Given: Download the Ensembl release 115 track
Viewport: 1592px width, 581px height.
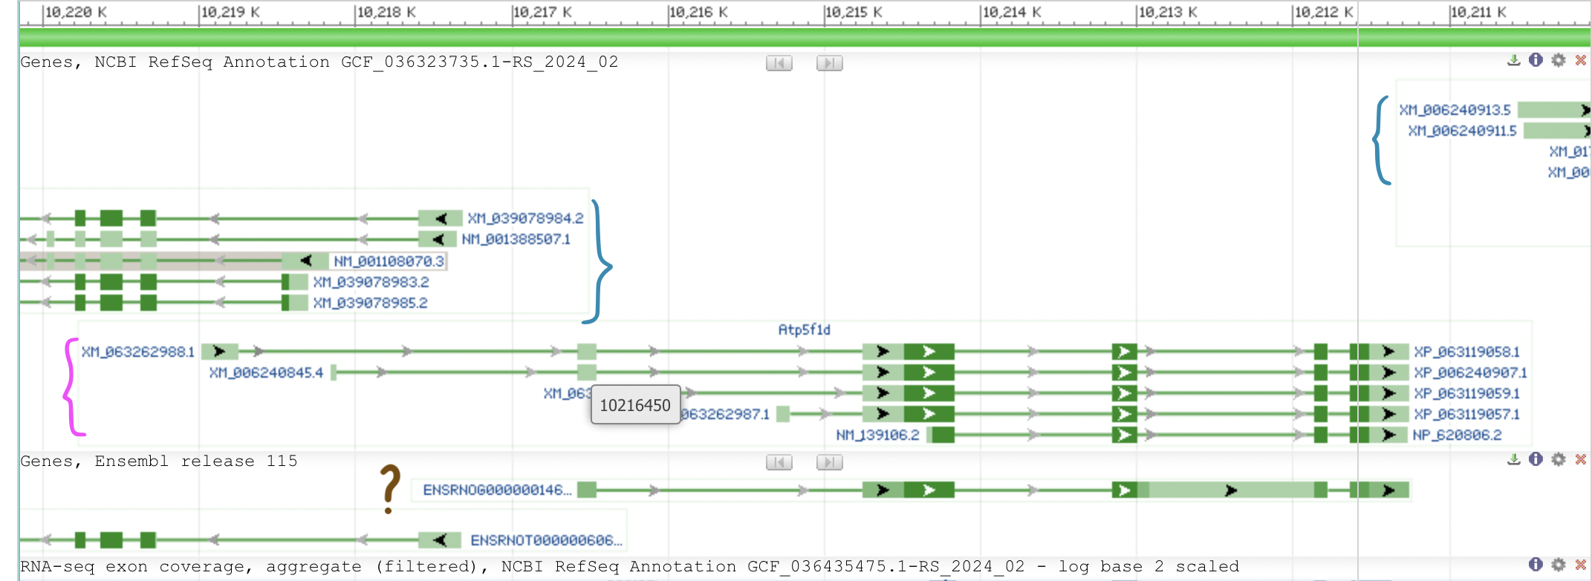Looking at the screenshot, I should point(1513,459).
